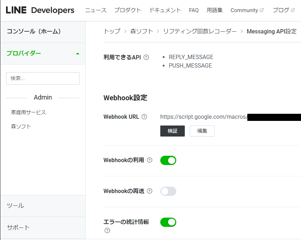Open the 用語集 glossary link
This screenshot has height=240, width=301.
coord(214,10)
